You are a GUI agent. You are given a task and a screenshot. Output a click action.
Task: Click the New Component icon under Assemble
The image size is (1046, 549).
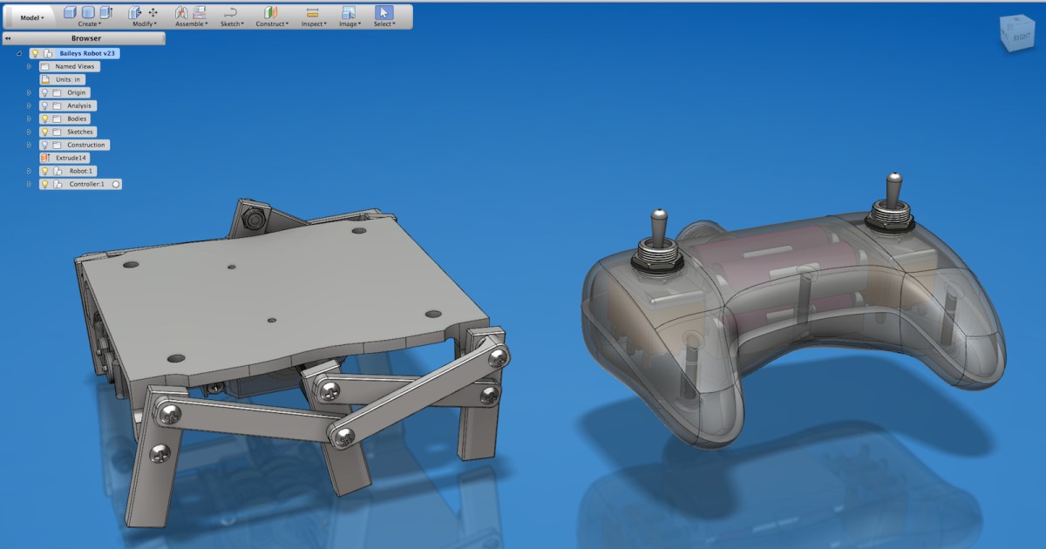coord(181,10)
